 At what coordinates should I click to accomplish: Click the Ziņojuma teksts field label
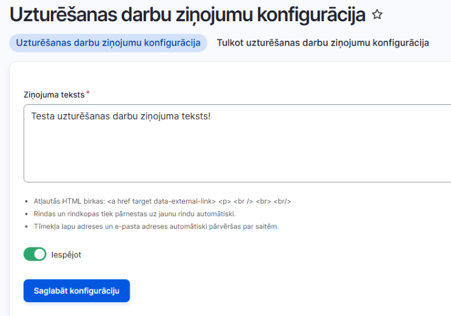click(x=54, y=95)
